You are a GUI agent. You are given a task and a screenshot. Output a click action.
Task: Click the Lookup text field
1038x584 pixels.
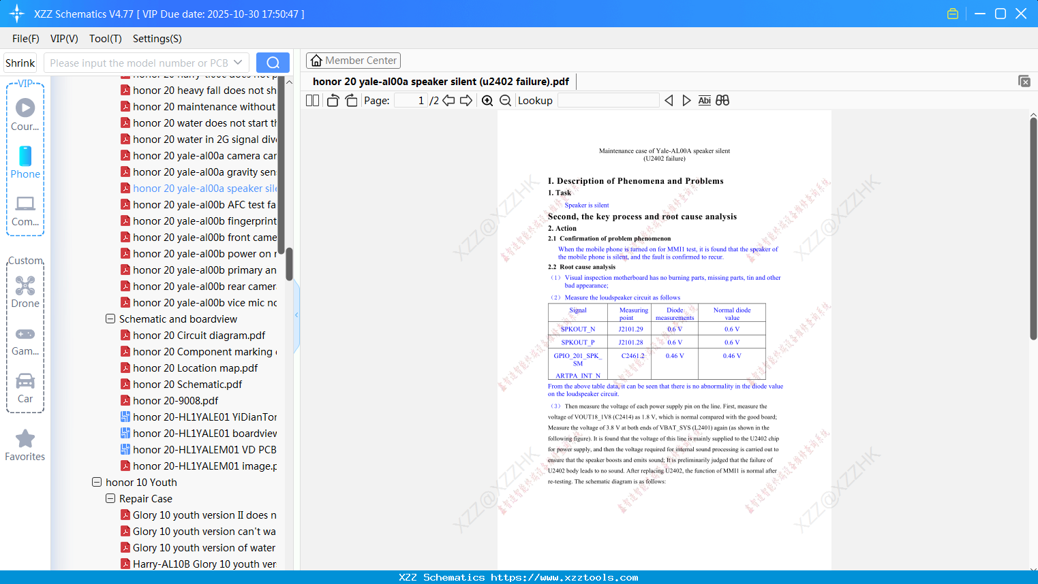(609, 101)
